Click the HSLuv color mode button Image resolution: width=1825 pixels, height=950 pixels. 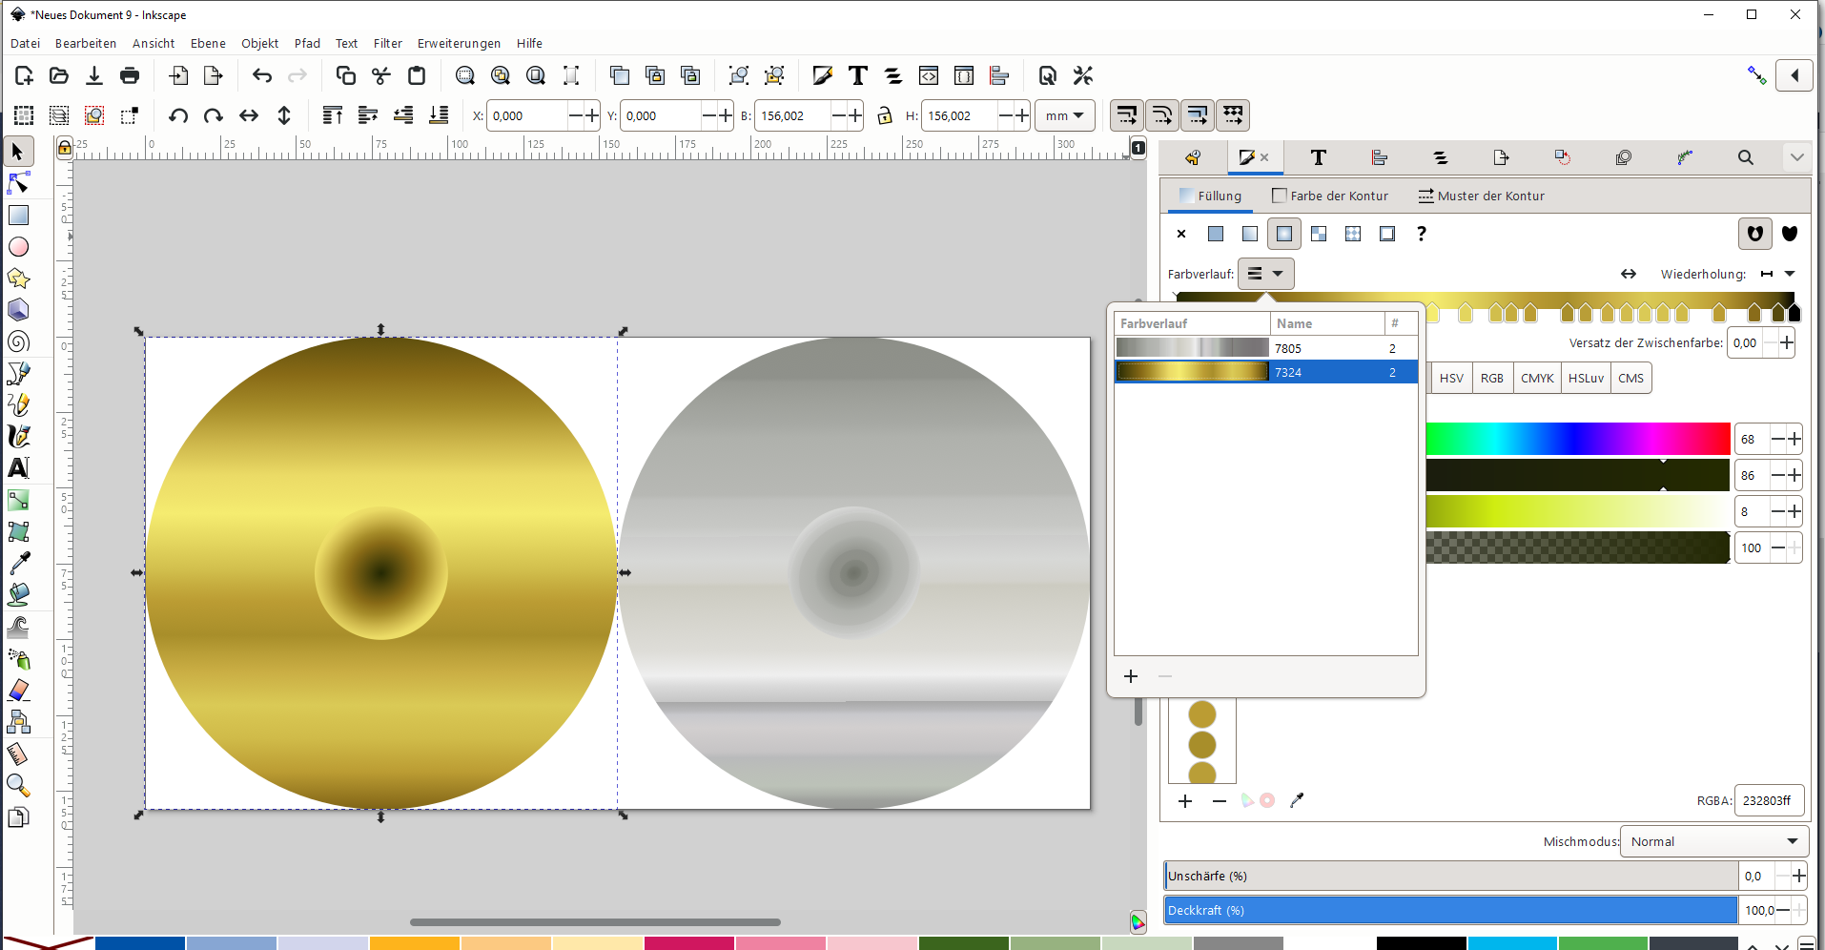(1586, 378)
